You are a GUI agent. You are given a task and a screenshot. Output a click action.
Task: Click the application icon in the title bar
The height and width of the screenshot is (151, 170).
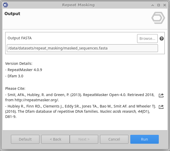coord(5,5)
